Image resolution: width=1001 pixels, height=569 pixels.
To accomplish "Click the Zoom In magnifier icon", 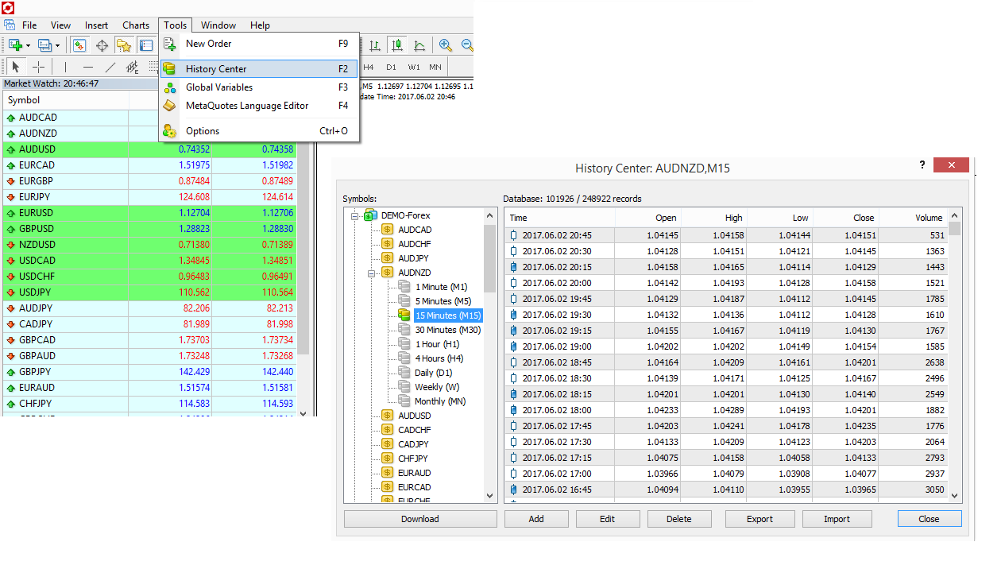I will pos(446,45).
